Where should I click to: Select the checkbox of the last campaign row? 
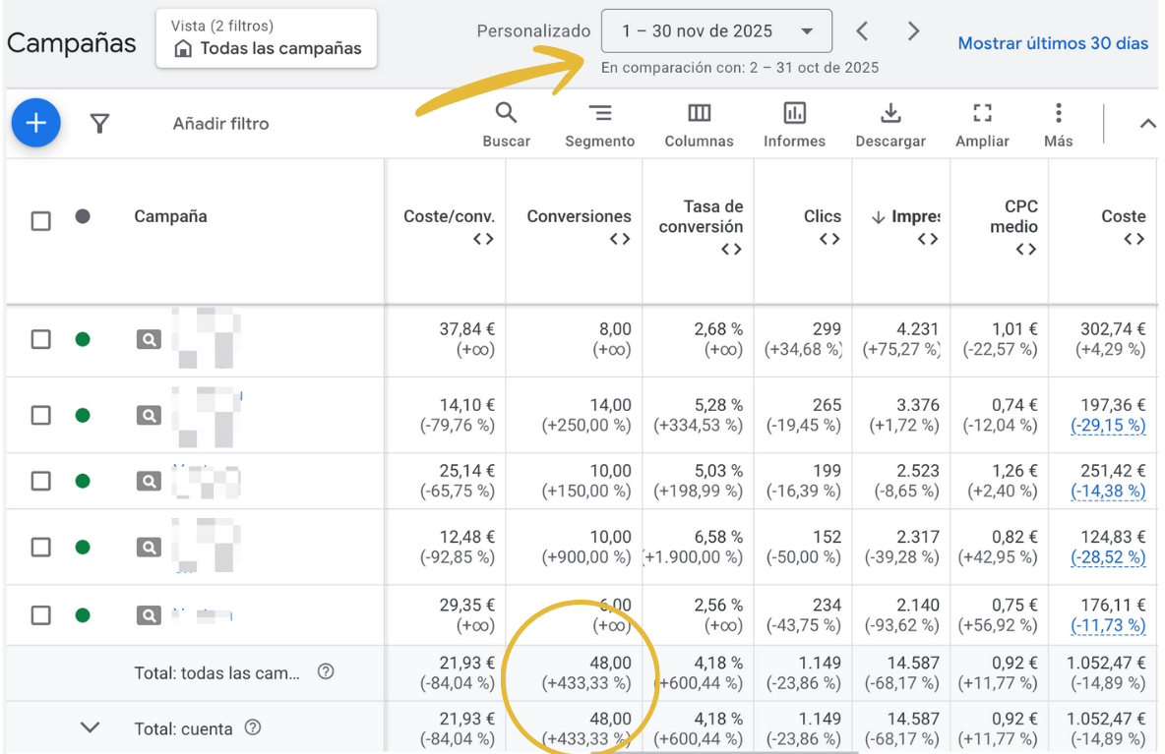click(40, 615)
